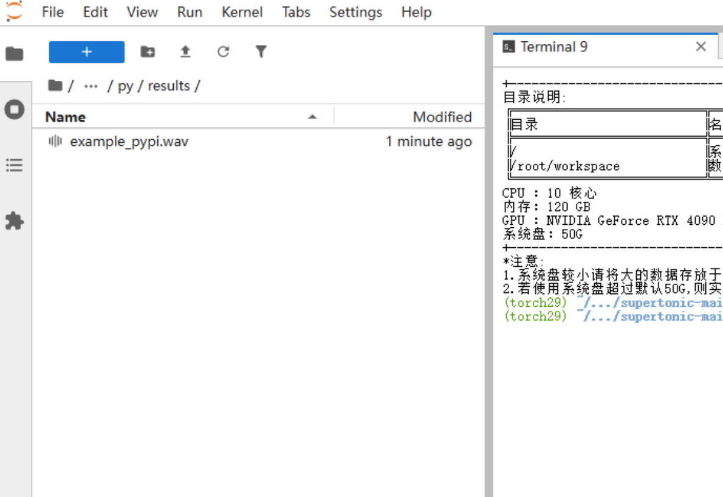Click the New Launcher button
The height and width of the screenshot is (497, 723).
[86, 52]
